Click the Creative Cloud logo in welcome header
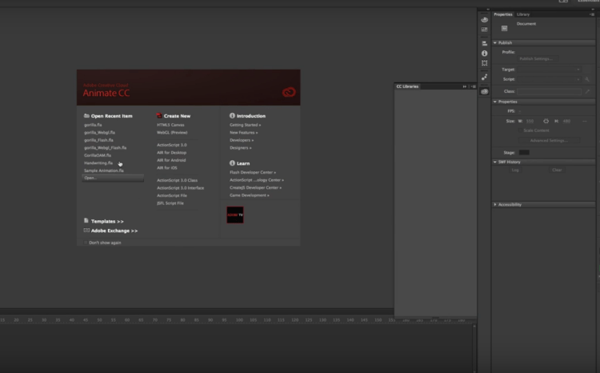600x373 pixels. [x=289, y=92]
